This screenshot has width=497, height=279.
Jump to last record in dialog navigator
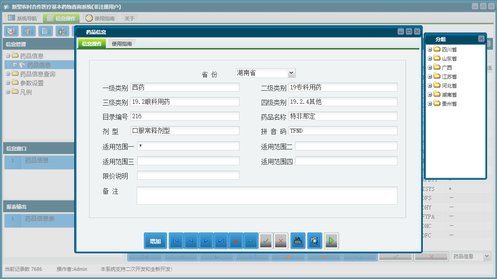coord(221,241)
